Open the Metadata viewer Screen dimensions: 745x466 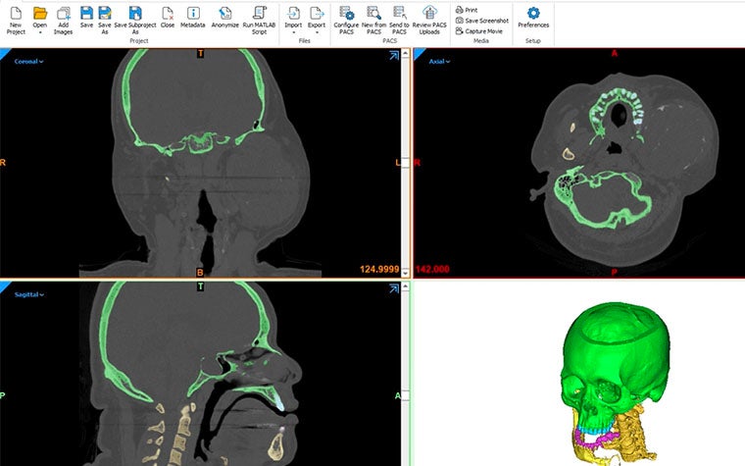[x=193, y=17]
